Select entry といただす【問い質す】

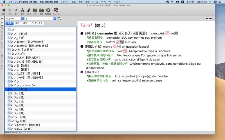pos(40,73)
